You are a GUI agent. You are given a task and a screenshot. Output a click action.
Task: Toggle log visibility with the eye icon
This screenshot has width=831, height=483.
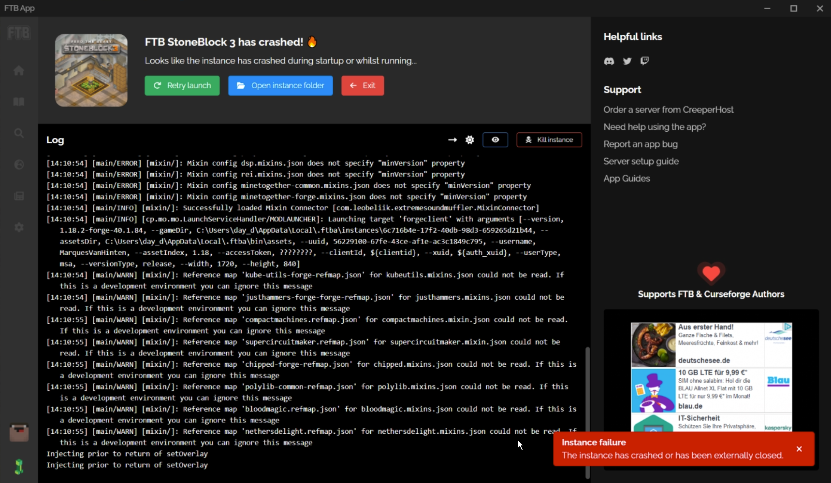coord(495,139)
